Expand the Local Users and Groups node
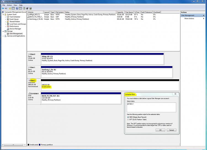 pos(6,24)
